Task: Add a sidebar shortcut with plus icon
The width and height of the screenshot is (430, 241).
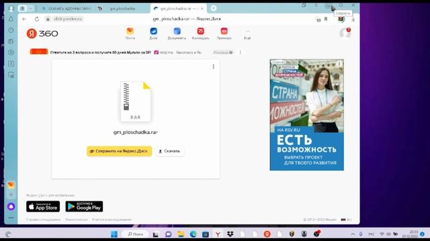Action: (x=11, y=195)
